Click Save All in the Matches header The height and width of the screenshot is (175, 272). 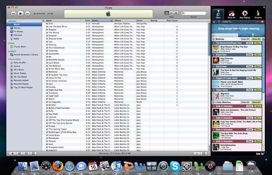[256, 39]
